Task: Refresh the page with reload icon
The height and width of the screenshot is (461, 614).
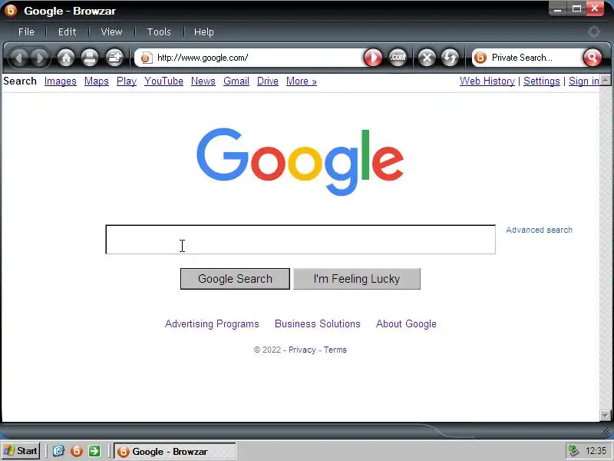Action: click(450, 58)
